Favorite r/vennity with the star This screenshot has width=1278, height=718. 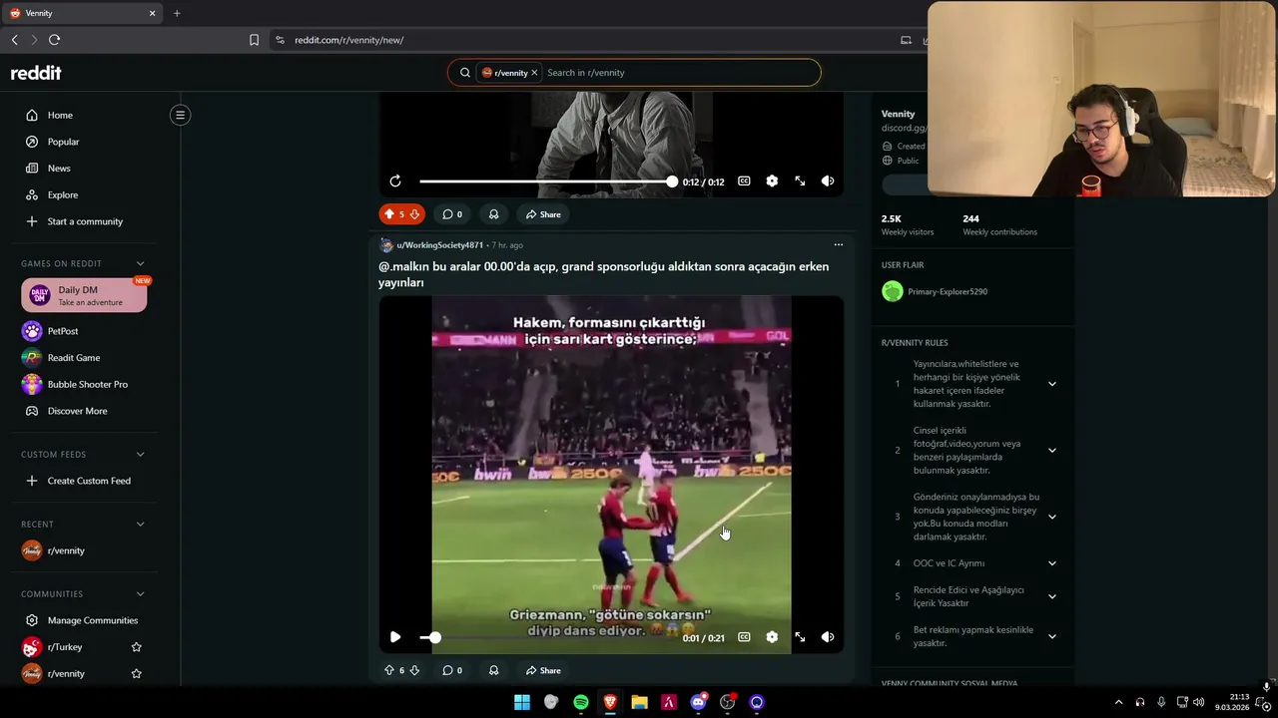pos(137,673)
